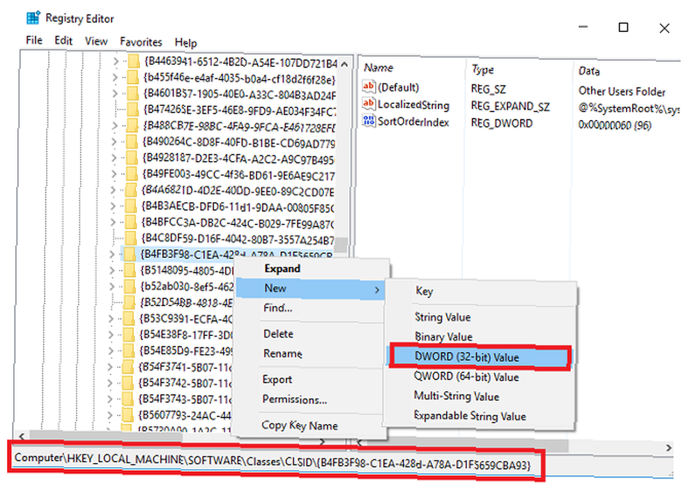697x495 pixels.
Task: Click folder icon of {B4A6821D-4D2E-40DD key
Action: 132,190
